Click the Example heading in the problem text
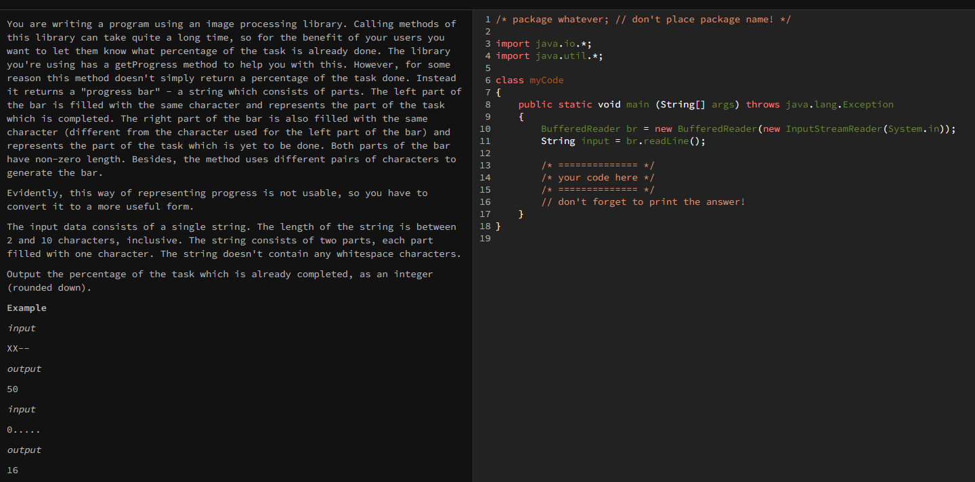 tap(26, 308)
